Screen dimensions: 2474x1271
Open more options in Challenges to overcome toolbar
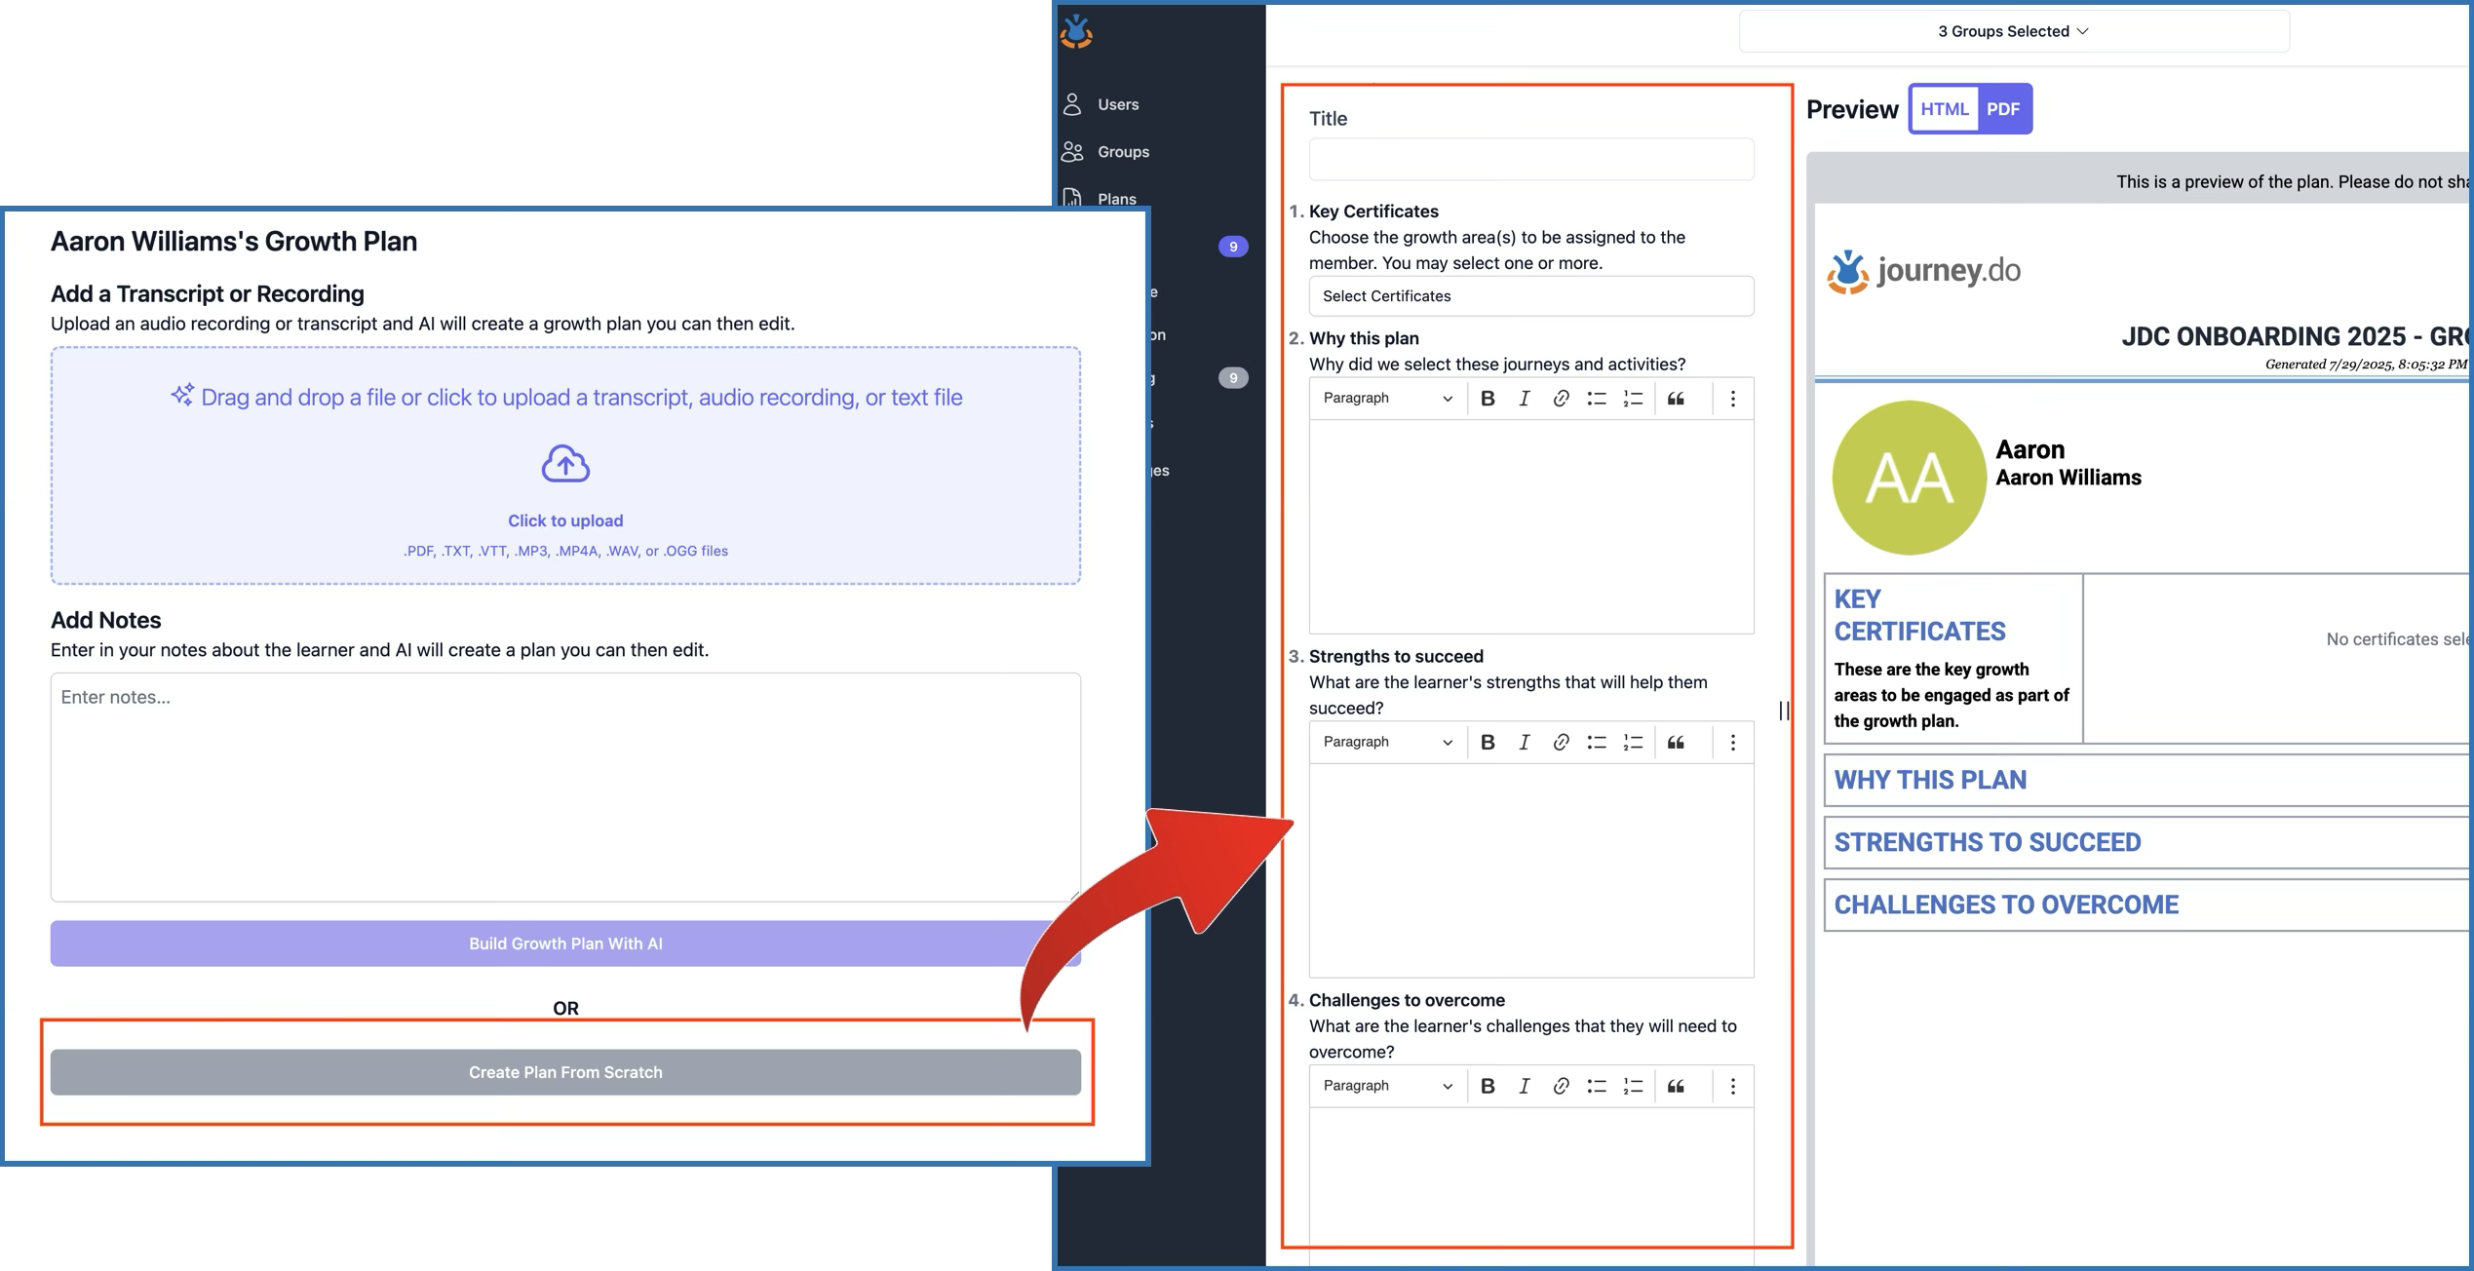(1732, 1086)
